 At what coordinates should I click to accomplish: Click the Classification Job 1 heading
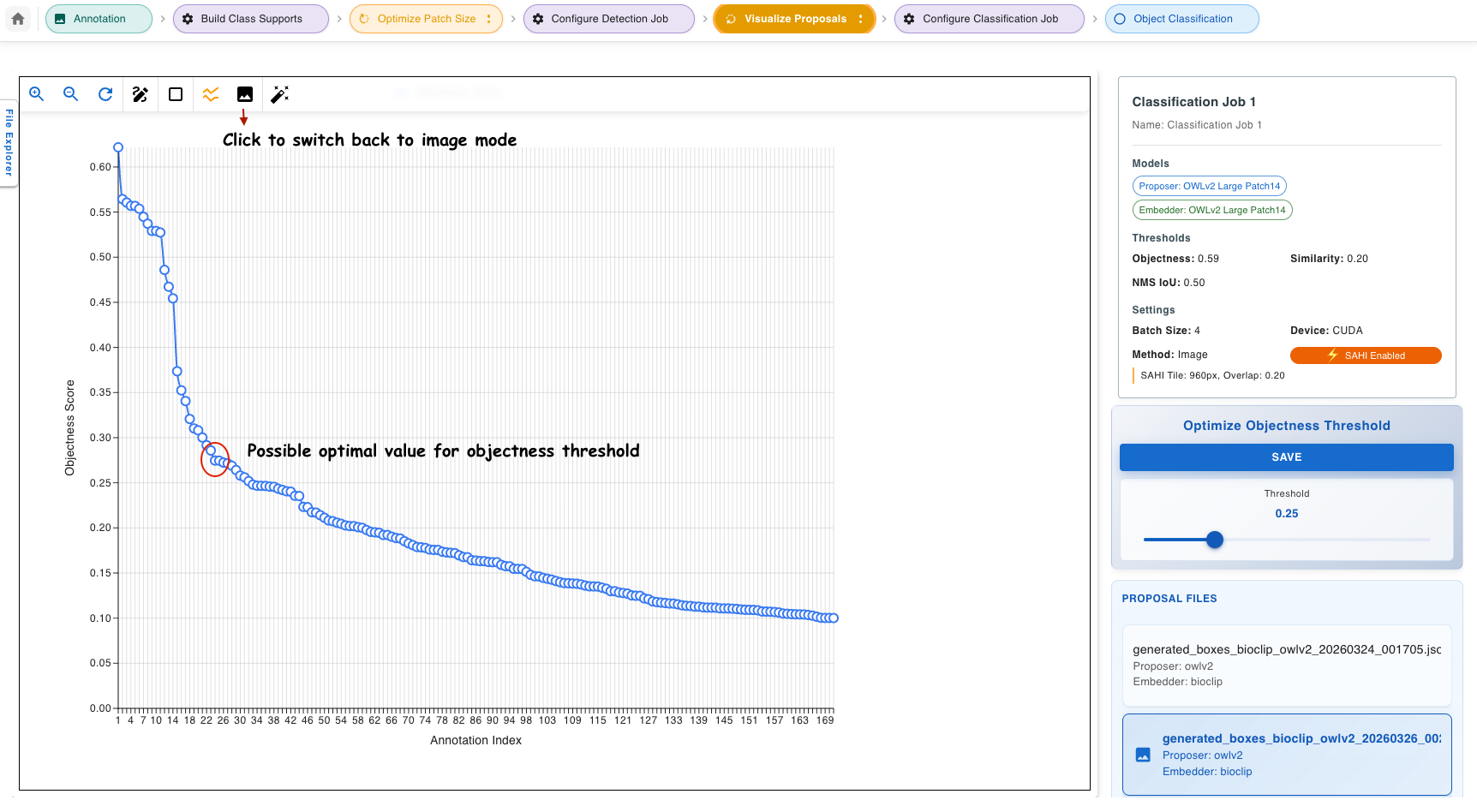tap(1193, 102)
